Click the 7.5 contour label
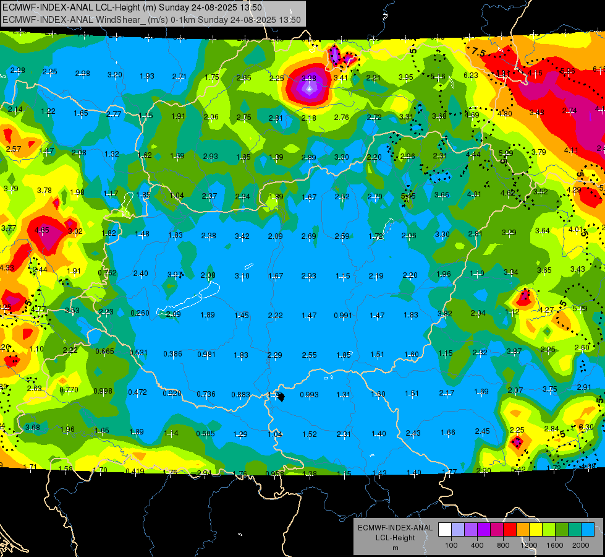The width and height of the screenshot is (605, 557). 478,52
